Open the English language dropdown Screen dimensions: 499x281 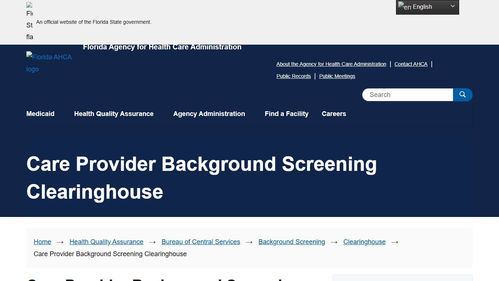tap(424, 7)
